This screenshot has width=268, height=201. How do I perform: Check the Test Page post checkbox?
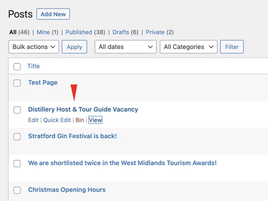coord(17,83)
